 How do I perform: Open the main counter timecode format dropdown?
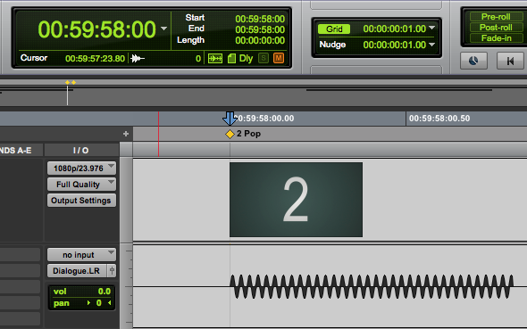coord(163,29)
